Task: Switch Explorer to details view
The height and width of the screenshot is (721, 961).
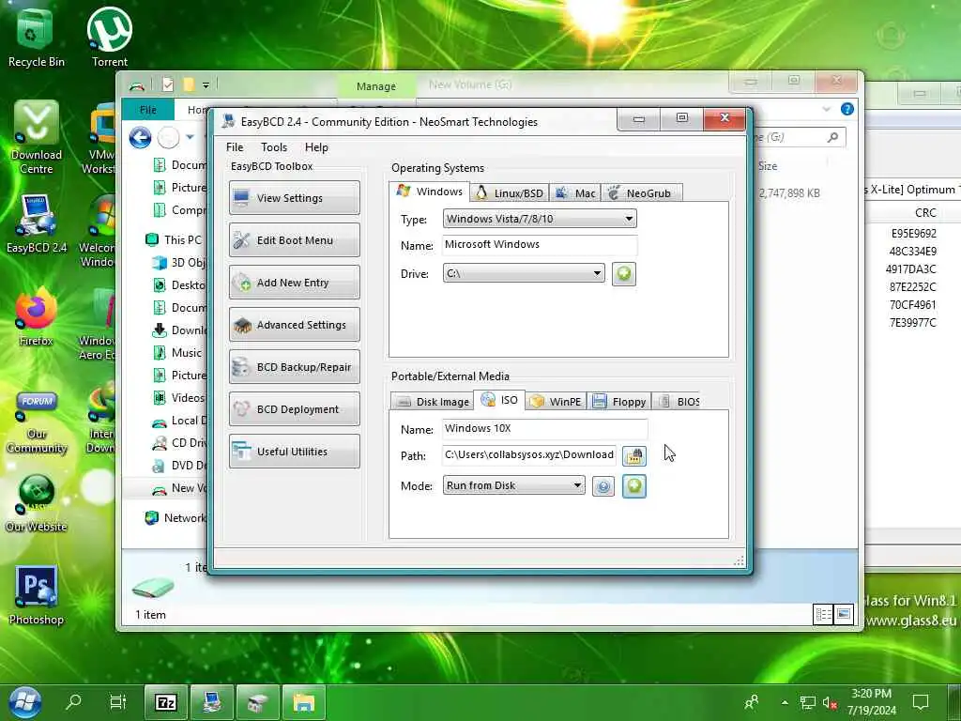Action: click(823, 614)
